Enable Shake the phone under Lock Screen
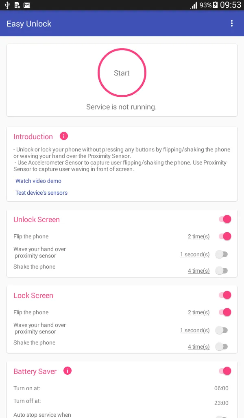Screen dimensions: 244x418 222,347
